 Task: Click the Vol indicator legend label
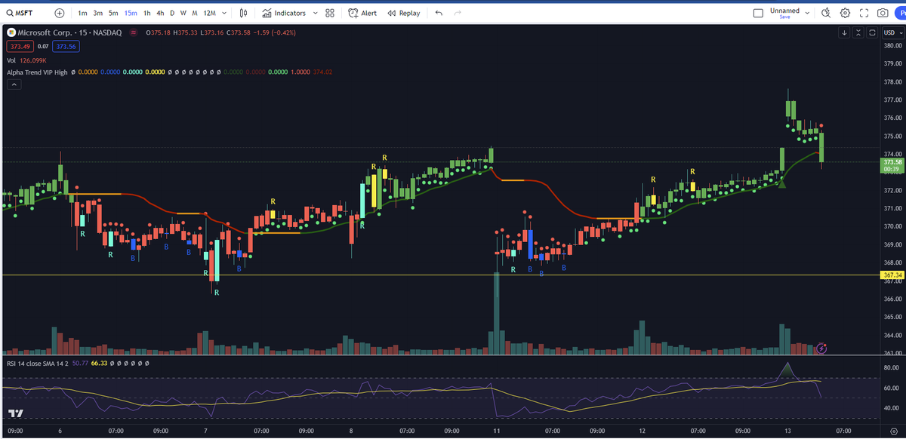pyautogui.click(x=11, y=60)
